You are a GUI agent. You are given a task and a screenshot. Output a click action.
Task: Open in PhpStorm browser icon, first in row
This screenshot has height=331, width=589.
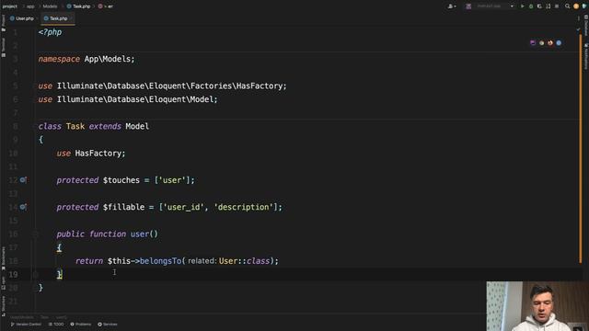533,43
